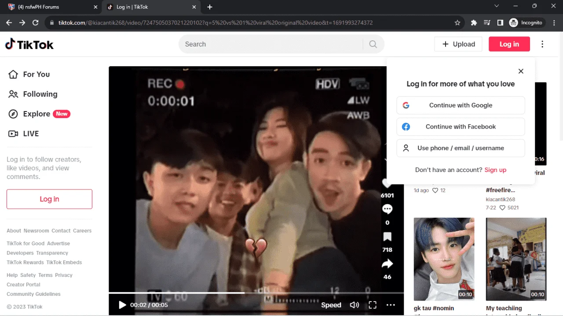Open the browser extensions puzzle icon
This screenshot has width=563, height=316.
point(474,23)
